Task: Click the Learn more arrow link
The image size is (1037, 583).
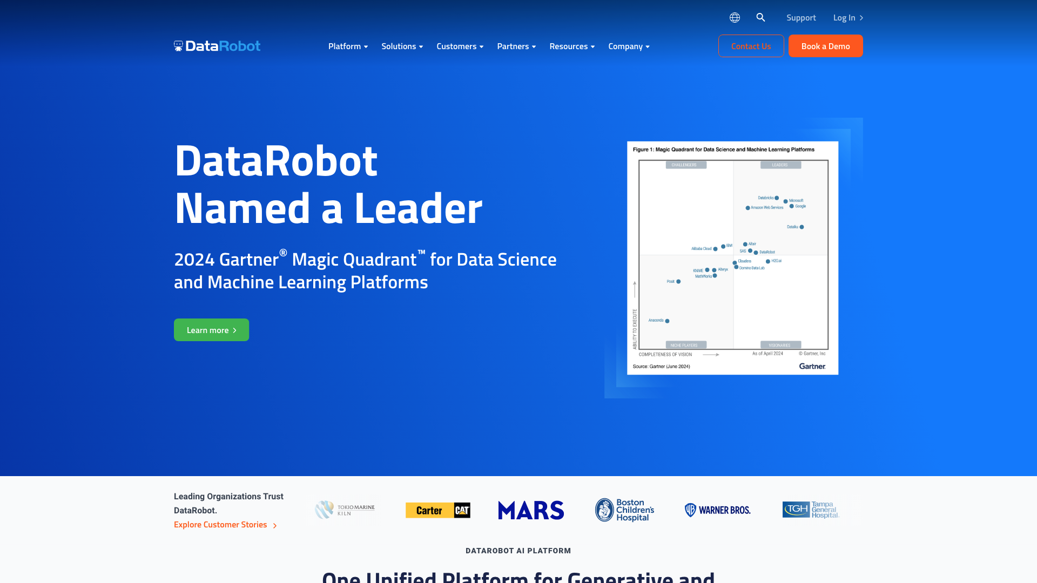Action: (211, 330)
